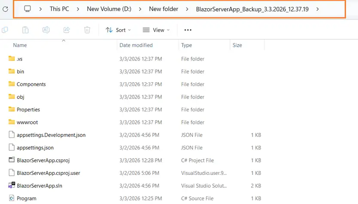Click the appsettings.json file icon
This screenshot has height=204, width=358.
(12, 147)
